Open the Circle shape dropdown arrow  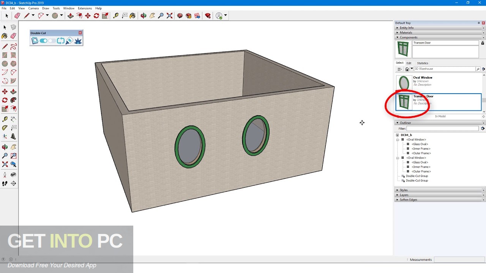(61, 16)
